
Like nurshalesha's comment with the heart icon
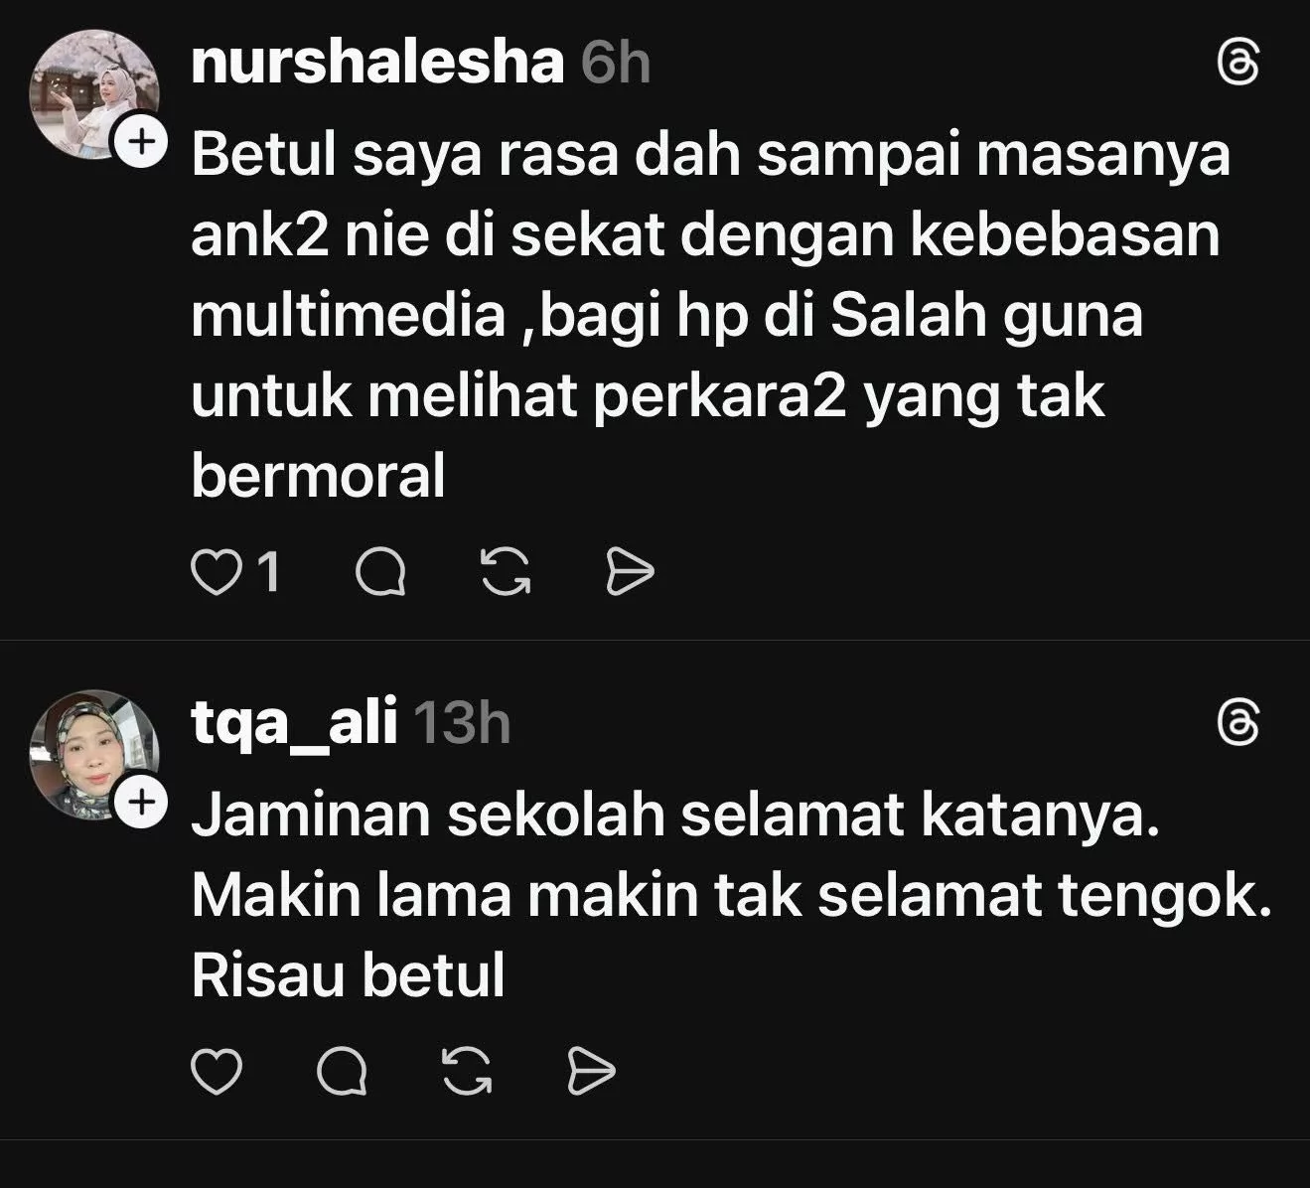(211, 573)
